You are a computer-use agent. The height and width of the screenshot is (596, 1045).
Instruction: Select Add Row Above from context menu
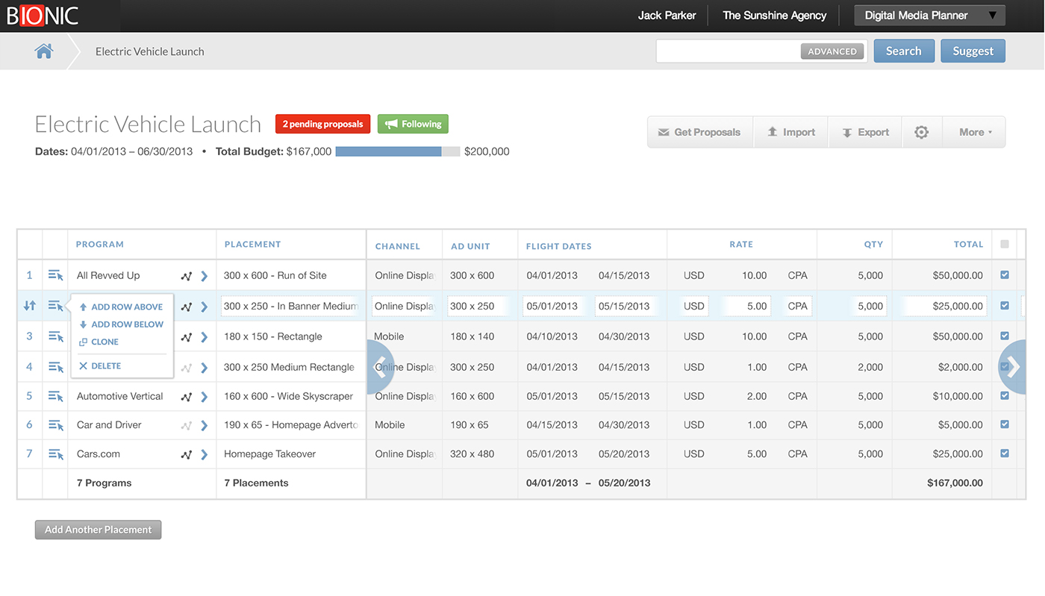click(x=126, y=307)
